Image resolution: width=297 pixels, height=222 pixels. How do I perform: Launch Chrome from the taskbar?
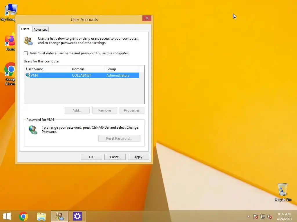[x=23, y=216]
